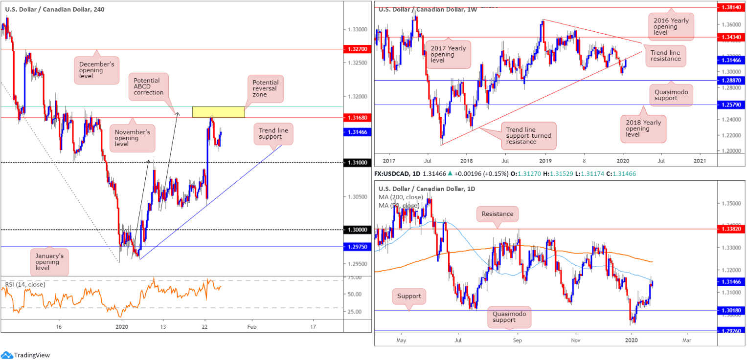Click the 1.25790 blue price tag

pos(731,105)
